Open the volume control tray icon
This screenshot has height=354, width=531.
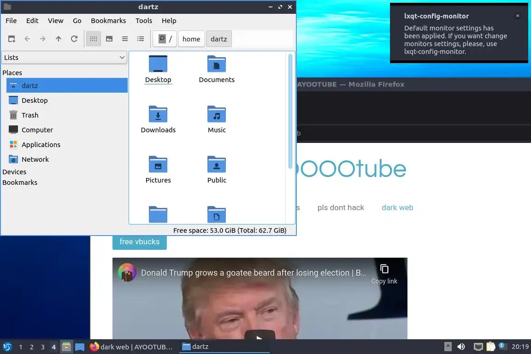coord(461,347)
